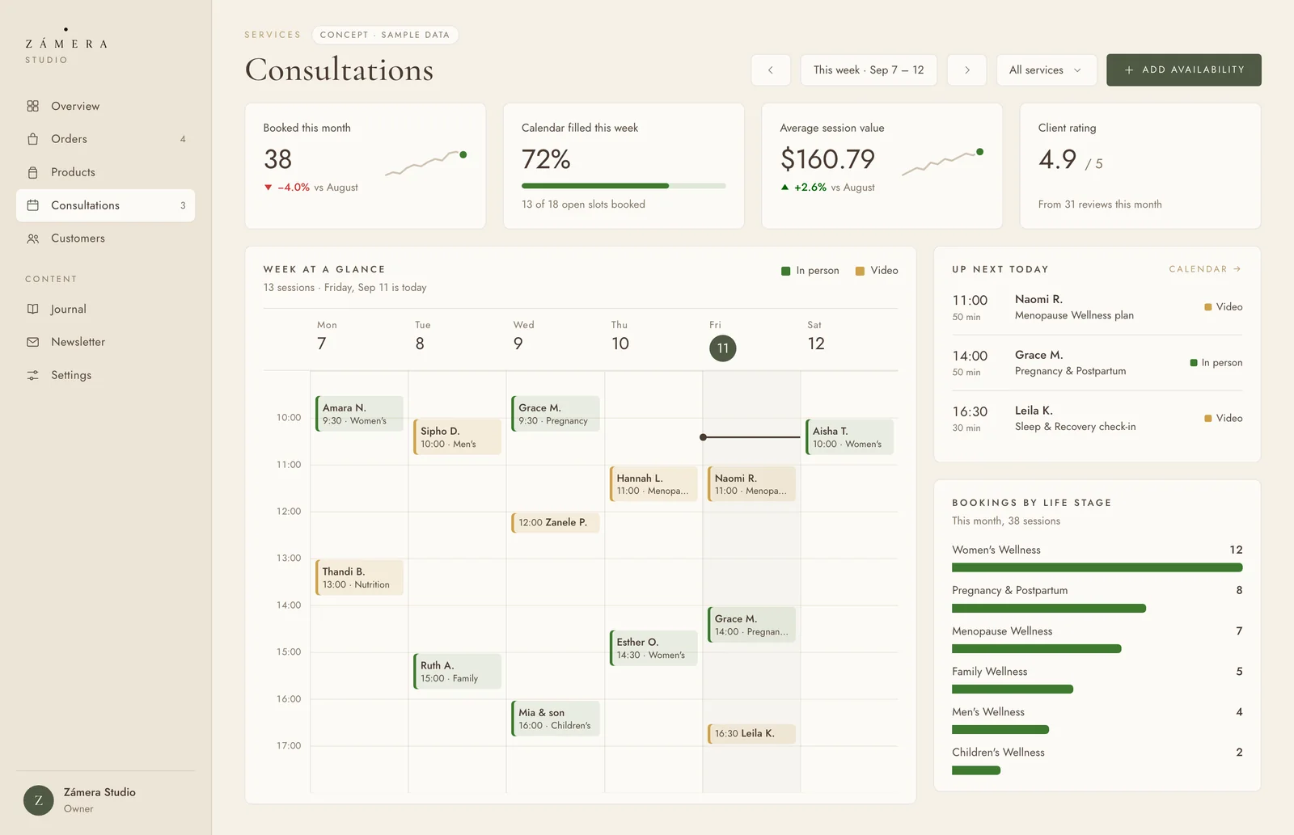Image resolution: width=1294 pixels, height=835 pixels.
Task: Click the Products jar icon
Action: coord(32,172)
